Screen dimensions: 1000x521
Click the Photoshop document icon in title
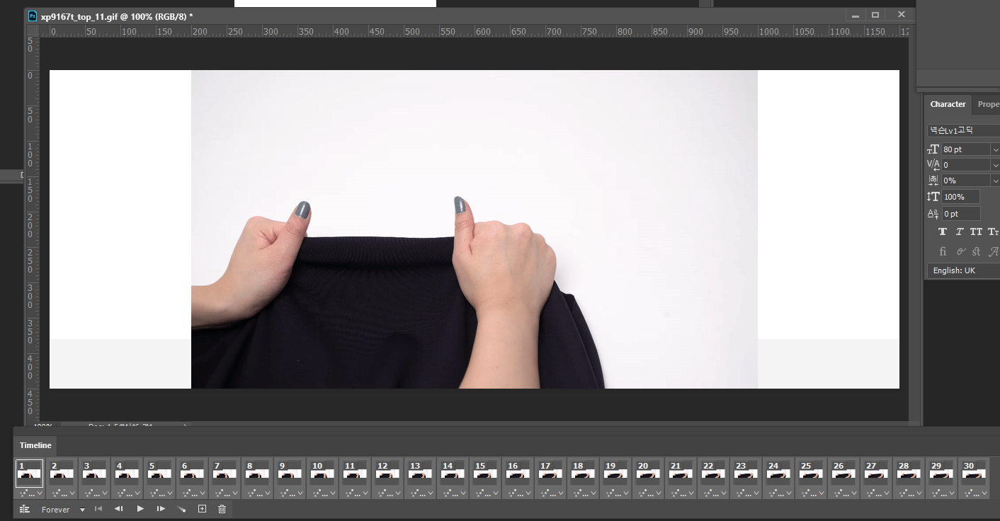[x=33, y=16]
